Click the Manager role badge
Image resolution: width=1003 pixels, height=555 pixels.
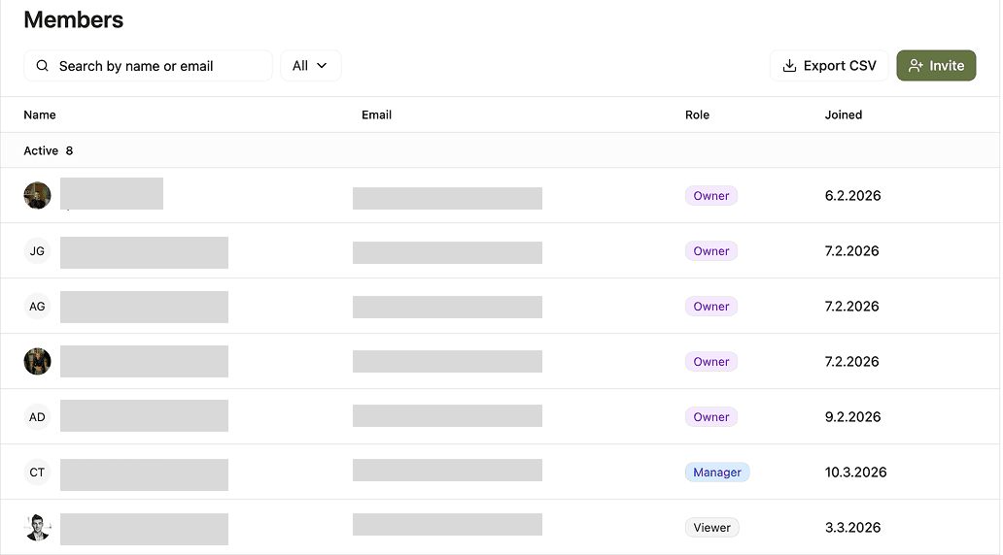[x=717, y=473]
